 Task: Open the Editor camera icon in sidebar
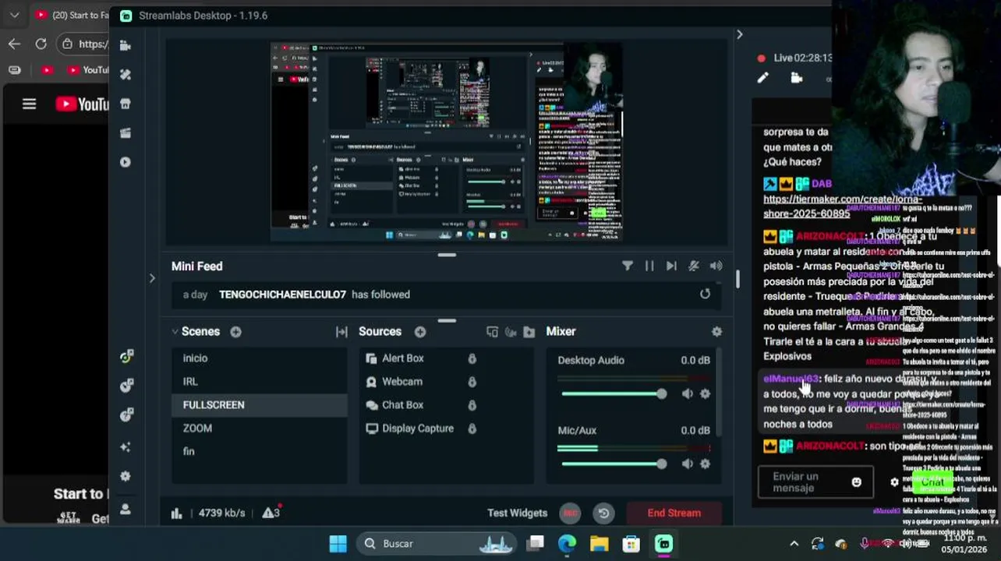tap(126, 46)
